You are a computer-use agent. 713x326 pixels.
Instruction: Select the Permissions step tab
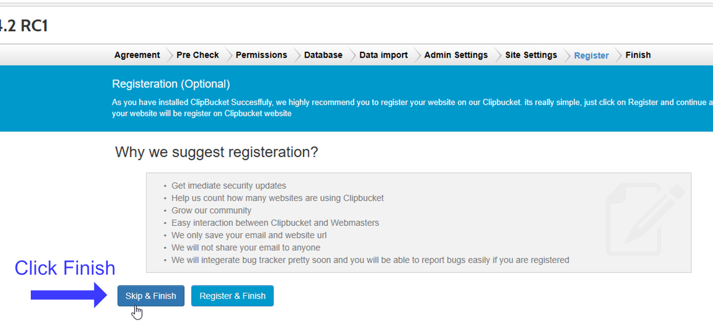(261, 55)
